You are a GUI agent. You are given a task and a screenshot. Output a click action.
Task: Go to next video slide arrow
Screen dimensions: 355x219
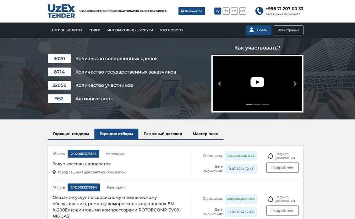point(295,84)
